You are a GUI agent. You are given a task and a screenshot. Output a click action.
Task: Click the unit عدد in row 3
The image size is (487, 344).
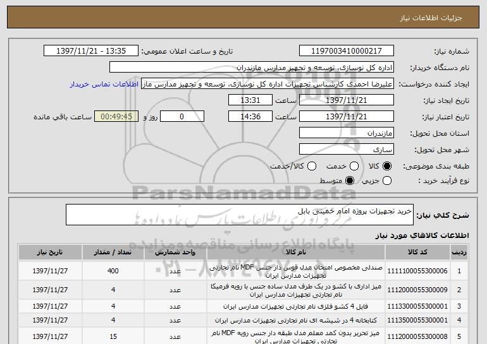tap(175, 307)
